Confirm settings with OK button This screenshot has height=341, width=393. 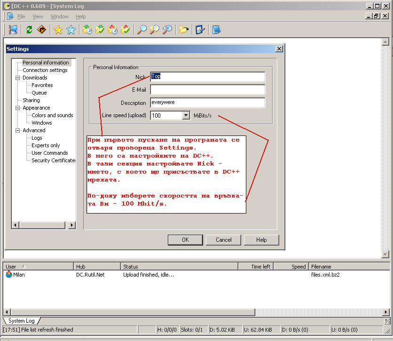point(185,240)
